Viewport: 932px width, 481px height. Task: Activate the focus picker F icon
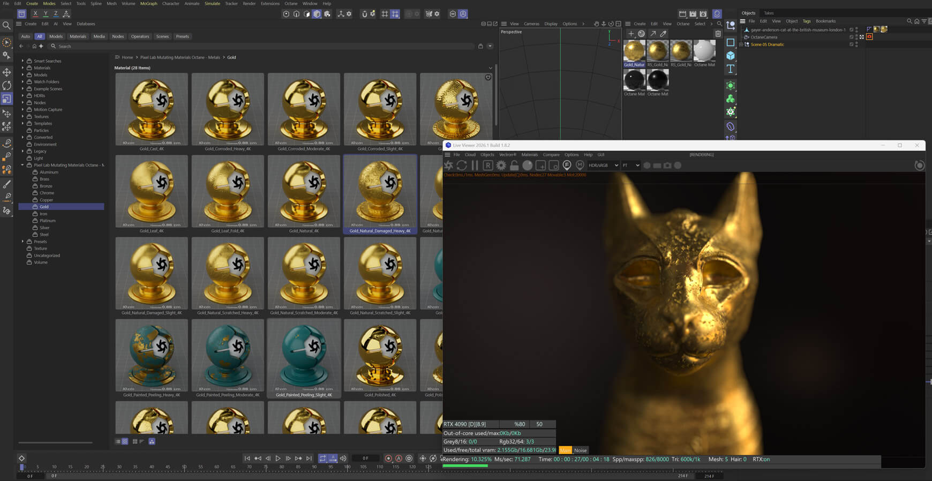567,166
